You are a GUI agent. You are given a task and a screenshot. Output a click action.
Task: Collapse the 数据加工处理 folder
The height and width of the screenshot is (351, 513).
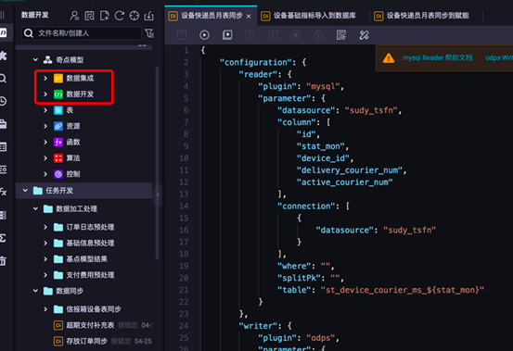(x=35, y=208)
